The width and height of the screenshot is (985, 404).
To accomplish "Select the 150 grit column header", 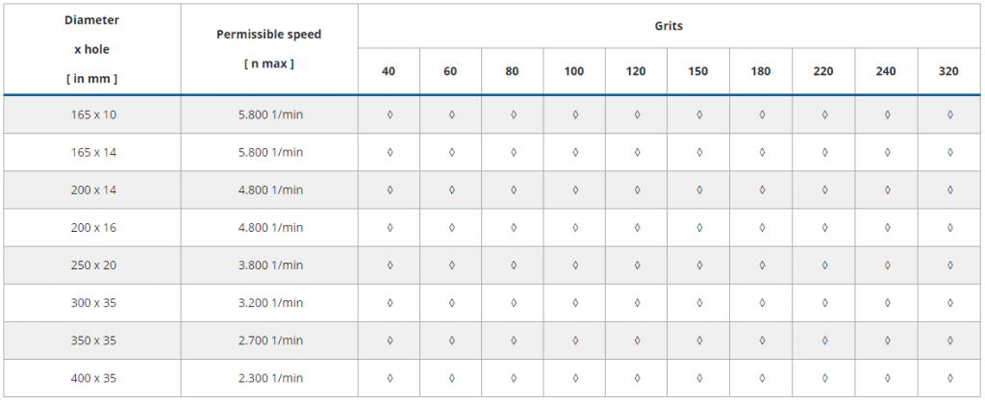I will click(698, 71).
